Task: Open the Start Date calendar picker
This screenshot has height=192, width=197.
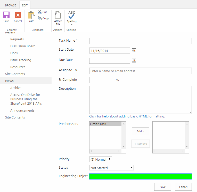Action: [134, 50]
